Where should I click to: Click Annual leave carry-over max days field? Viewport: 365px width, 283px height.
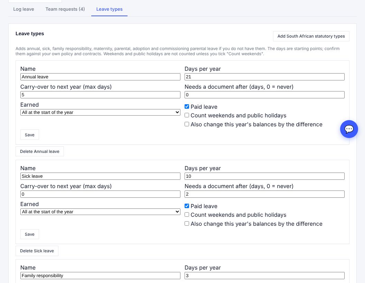100,95
